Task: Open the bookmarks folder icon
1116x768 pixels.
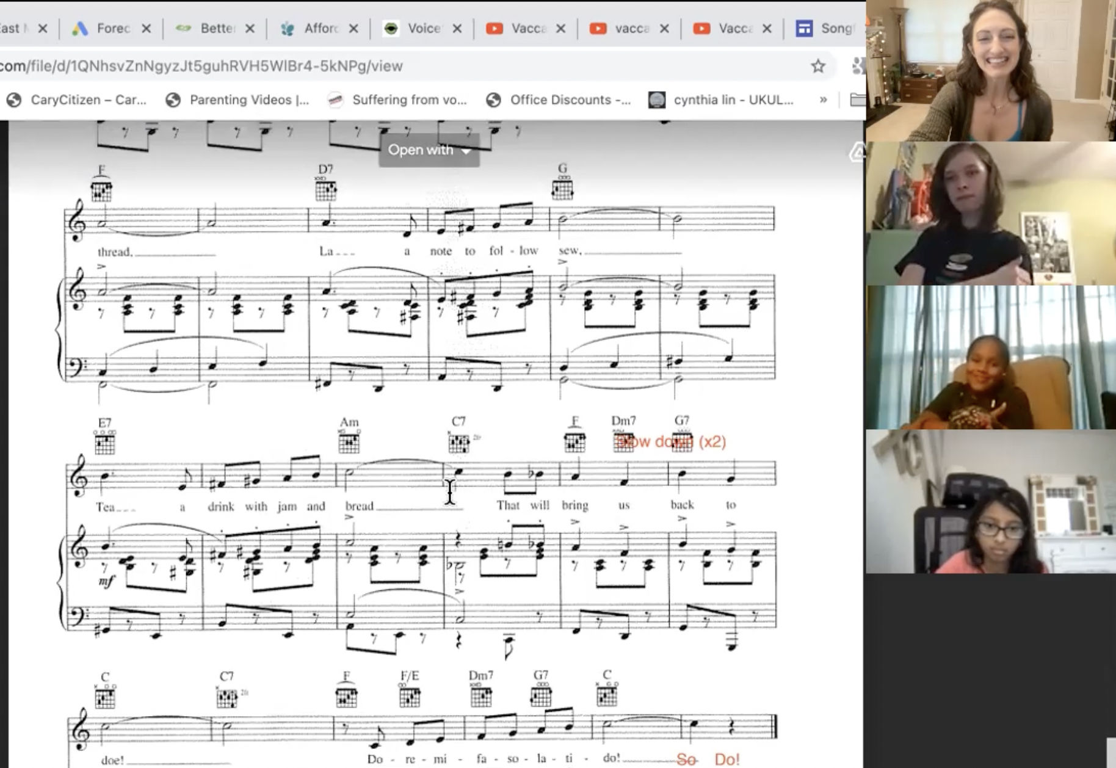Action: point(858,100)
